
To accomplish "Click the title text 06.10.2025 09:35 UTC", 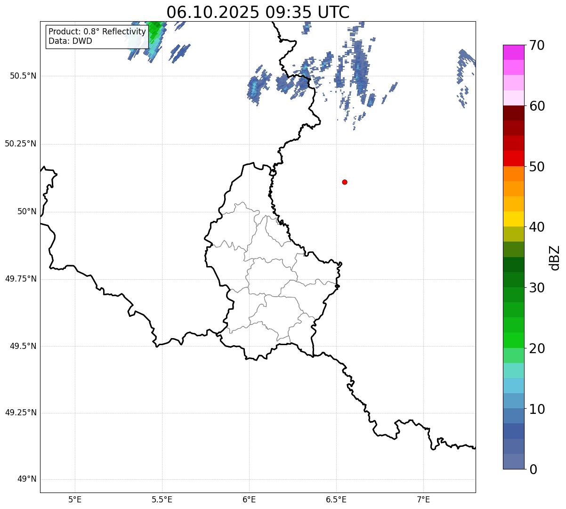I will 258,12.
